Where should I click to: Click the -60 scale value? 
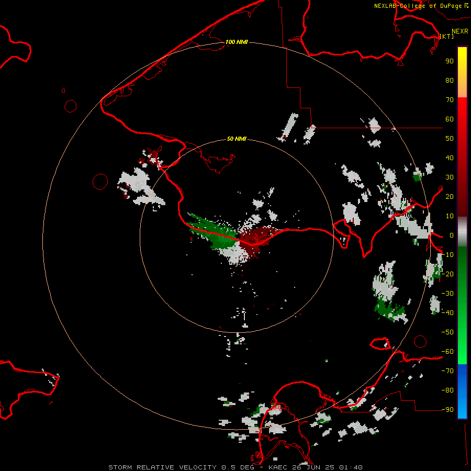pyautogui.click(x=447, y=352)
